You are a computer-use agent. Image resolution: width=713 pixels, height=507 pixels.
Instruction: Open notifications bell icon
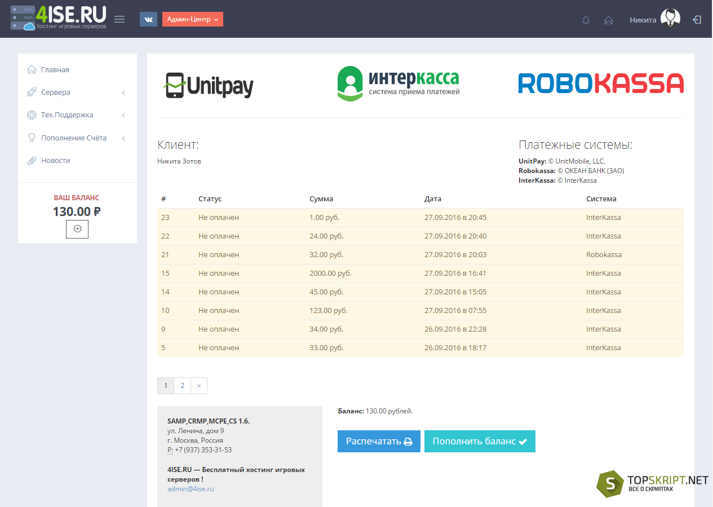click(x=586, y=20)
